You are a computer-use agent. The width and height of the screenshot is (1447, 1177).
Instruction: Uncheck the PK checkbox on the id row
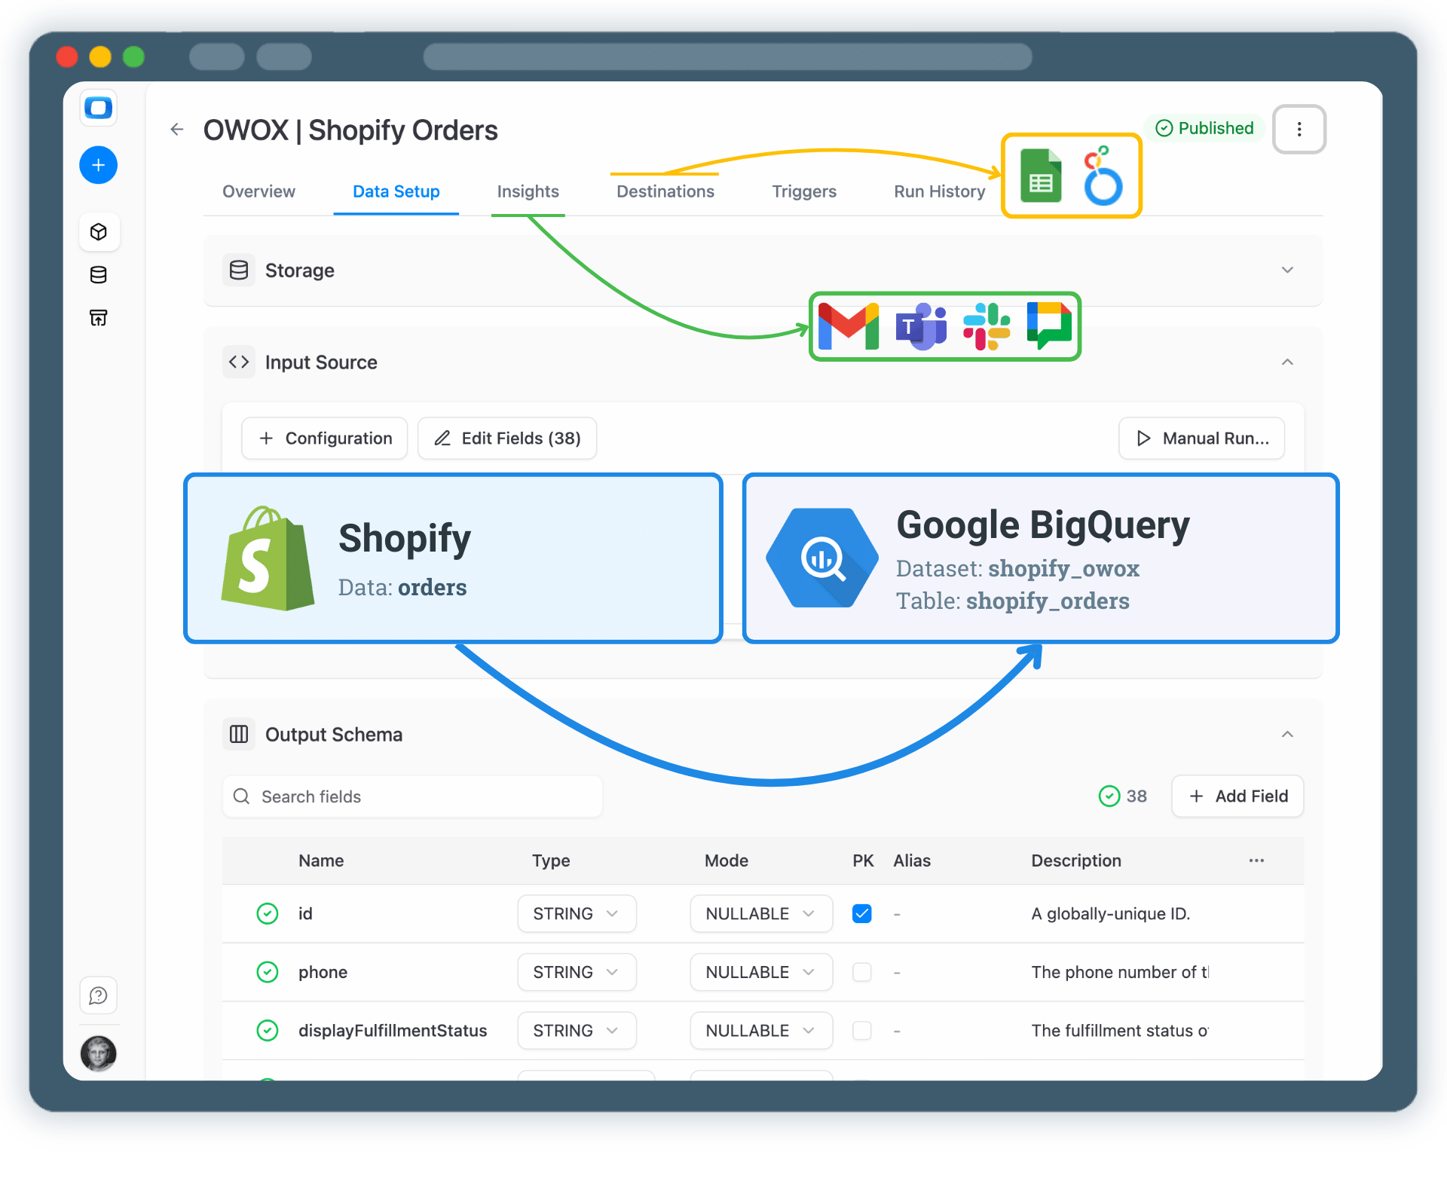(x=862, y=913)
